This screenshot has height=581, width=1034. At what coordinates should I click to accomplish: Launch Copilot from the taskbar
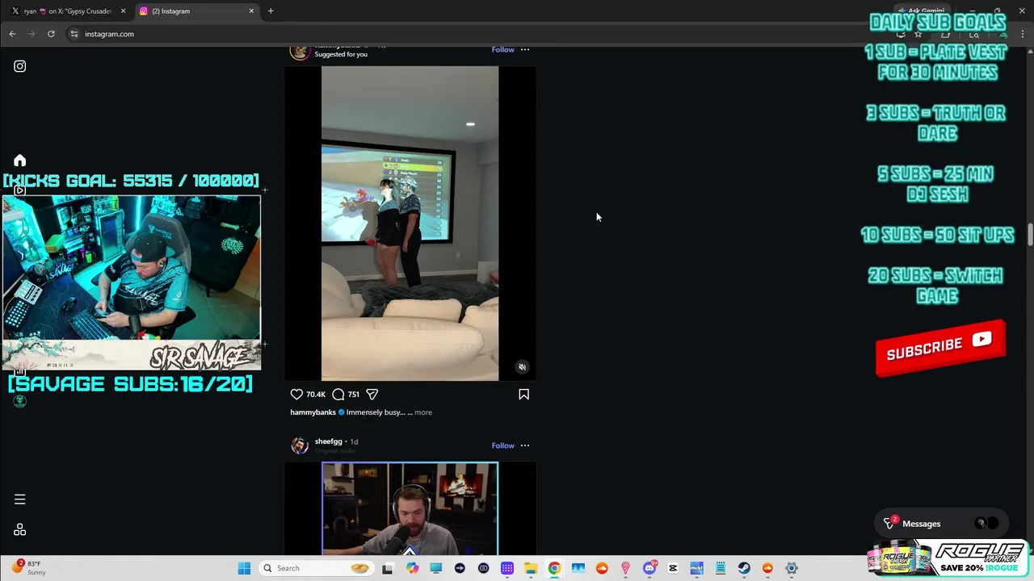point(413,568)
